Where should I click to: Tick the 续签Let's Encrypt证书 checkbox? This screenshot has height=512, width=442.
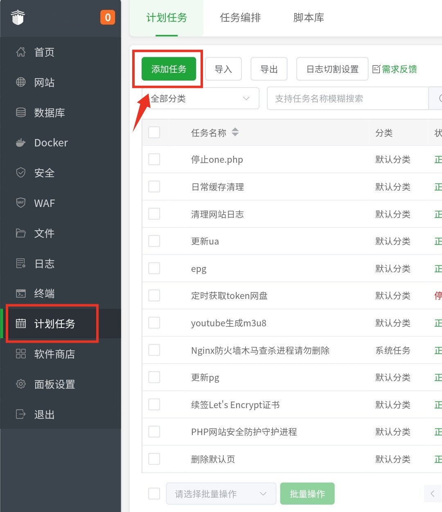point(154,404)
